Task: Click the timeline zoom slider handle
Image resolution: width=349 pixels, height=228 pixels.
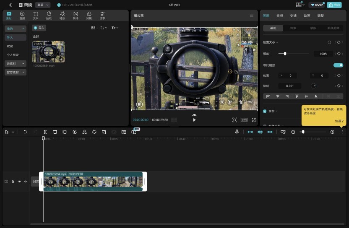Action: (x=303, y=132)
